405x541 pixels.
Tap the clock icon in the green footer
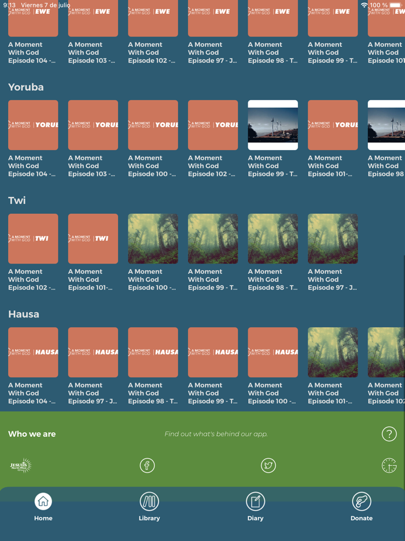389,466
